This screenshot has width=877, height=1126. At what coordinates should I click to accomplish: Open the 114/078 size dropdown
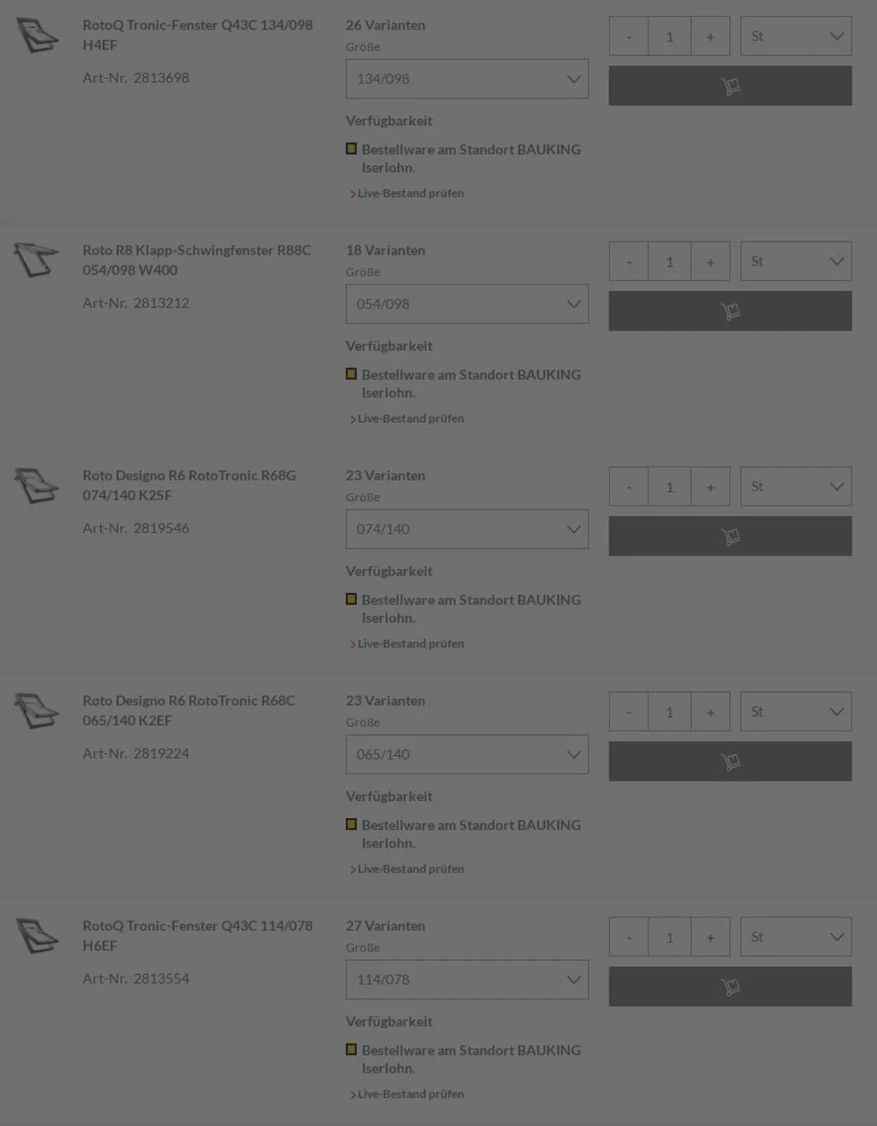point(467,979)
